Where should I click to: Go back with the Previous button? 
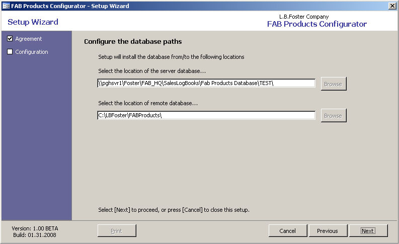[x=327, y=231]
